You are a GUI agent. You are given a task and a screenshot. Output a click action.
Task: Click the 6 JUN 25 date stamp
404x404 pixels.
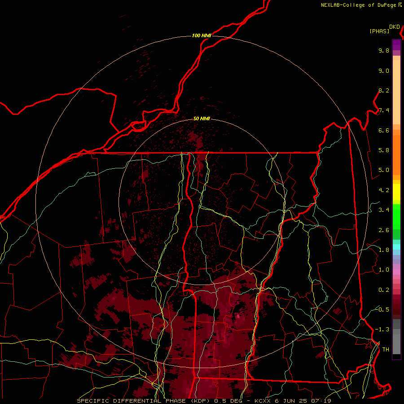[291, 401]
